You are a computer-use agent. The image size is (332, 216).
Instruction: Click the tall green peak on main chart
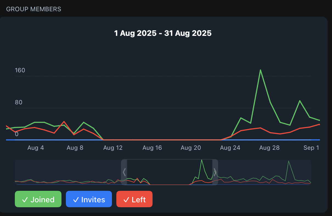coord(260,70)
